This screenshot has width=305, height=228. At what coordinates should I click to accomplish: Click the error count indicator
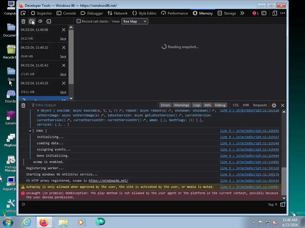click(x=256, y=13)
